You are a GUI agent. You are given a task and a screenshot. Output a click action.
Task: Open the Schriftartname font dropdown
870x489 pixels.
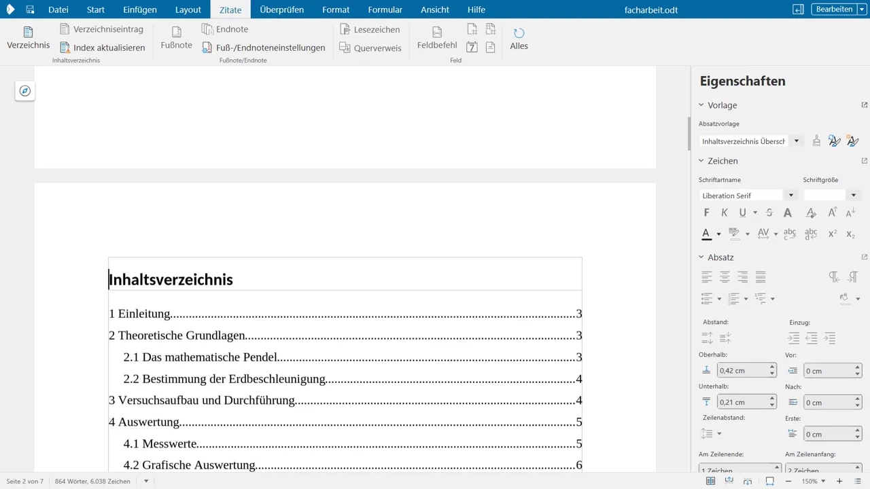click(x=790, y=196)
